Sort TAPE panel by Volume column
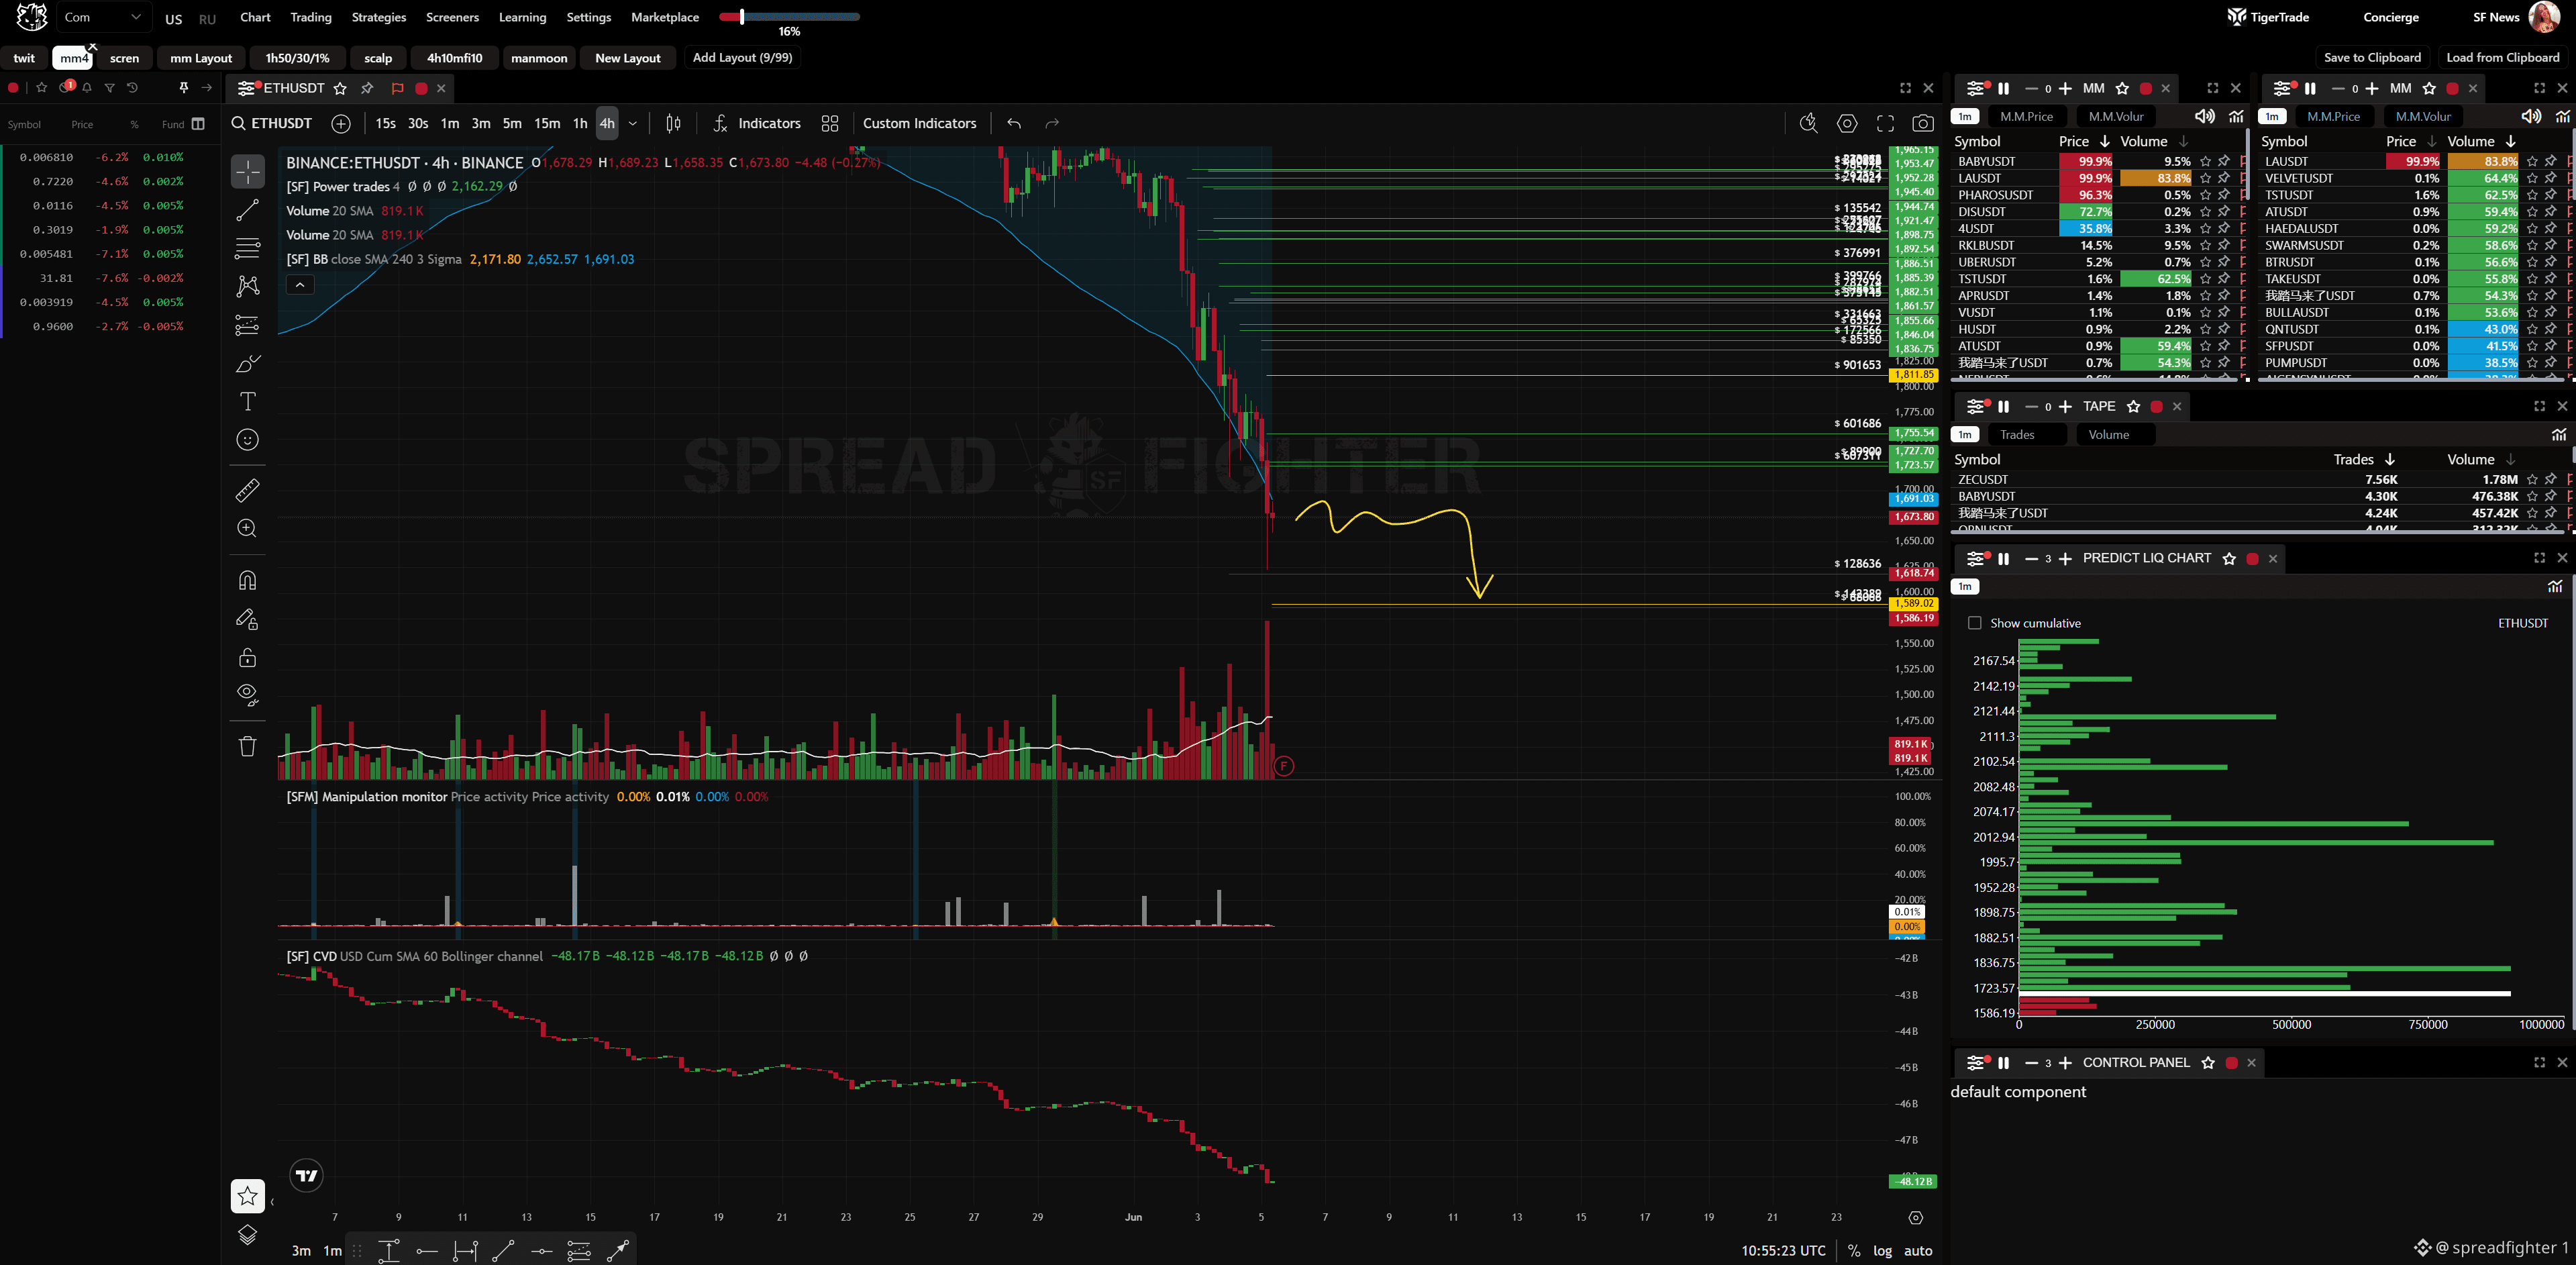This screenshot has height=1265, width=2576. point(2481,459)
